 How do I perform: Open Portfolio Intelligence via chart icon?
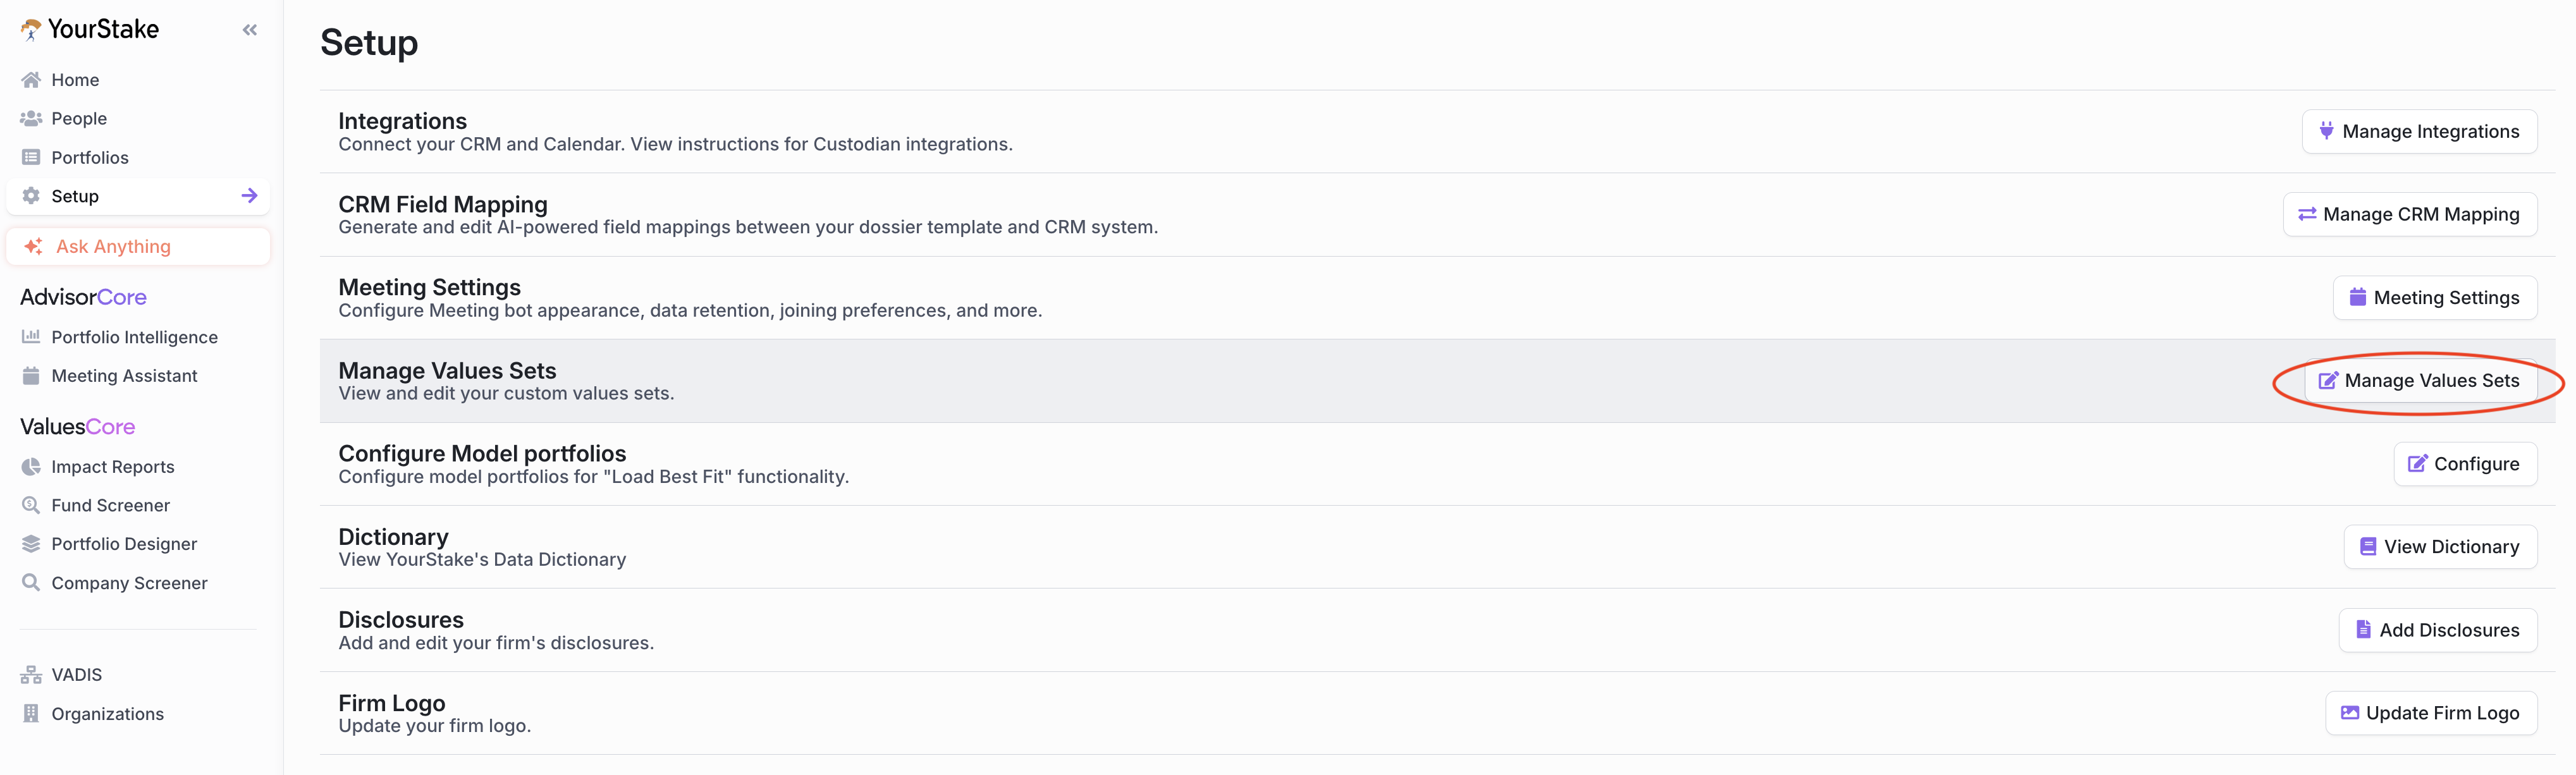tap(31, 337)
